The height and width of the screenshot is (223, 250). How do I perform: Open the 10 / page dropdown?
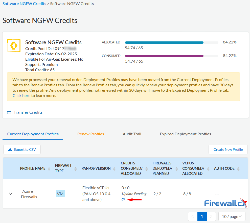(x=232, y=216)
